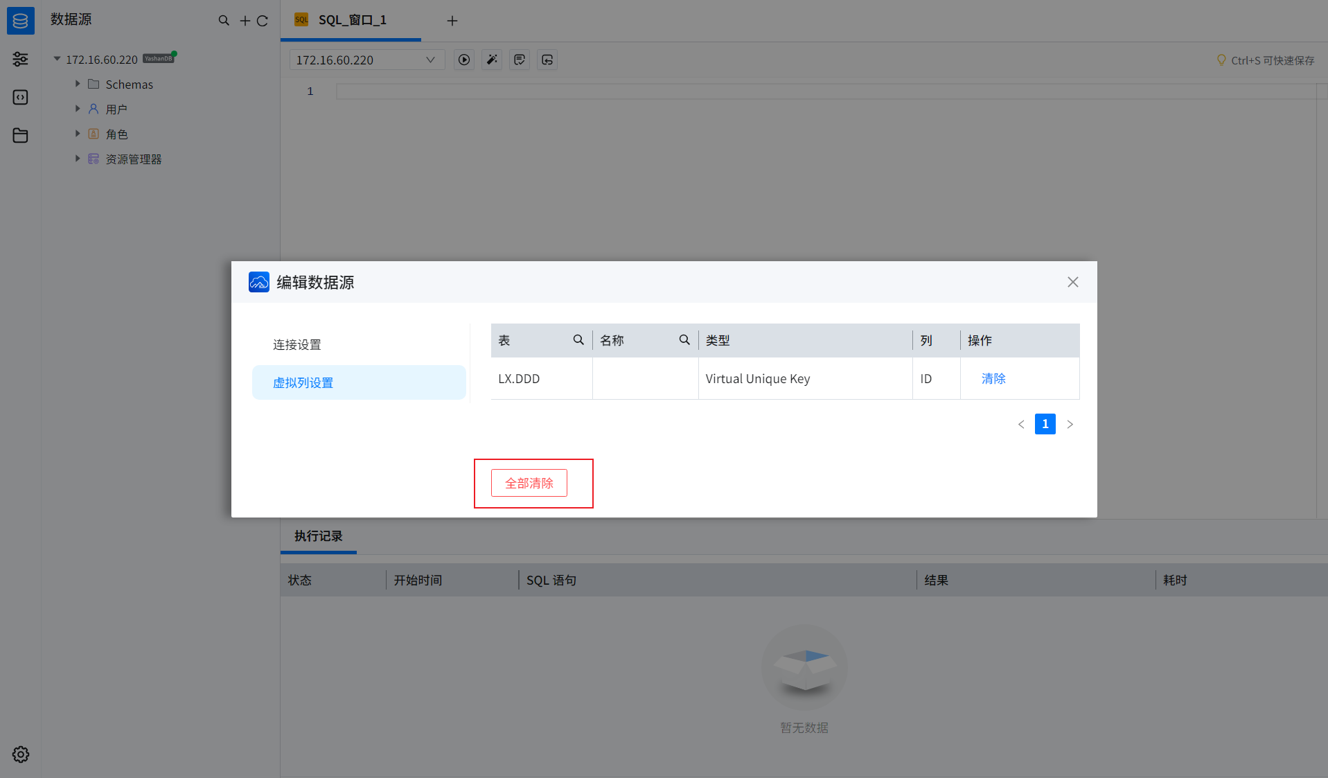Click search icon in 名称 column header

pos(684,340)
